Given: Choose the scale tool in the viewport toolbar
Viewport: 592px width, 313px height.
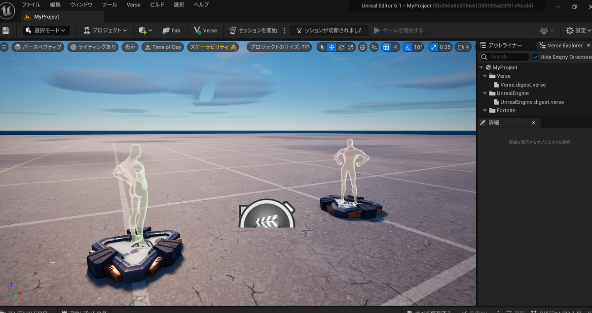Looking at the screenshot, I should [x=351, y=47].
